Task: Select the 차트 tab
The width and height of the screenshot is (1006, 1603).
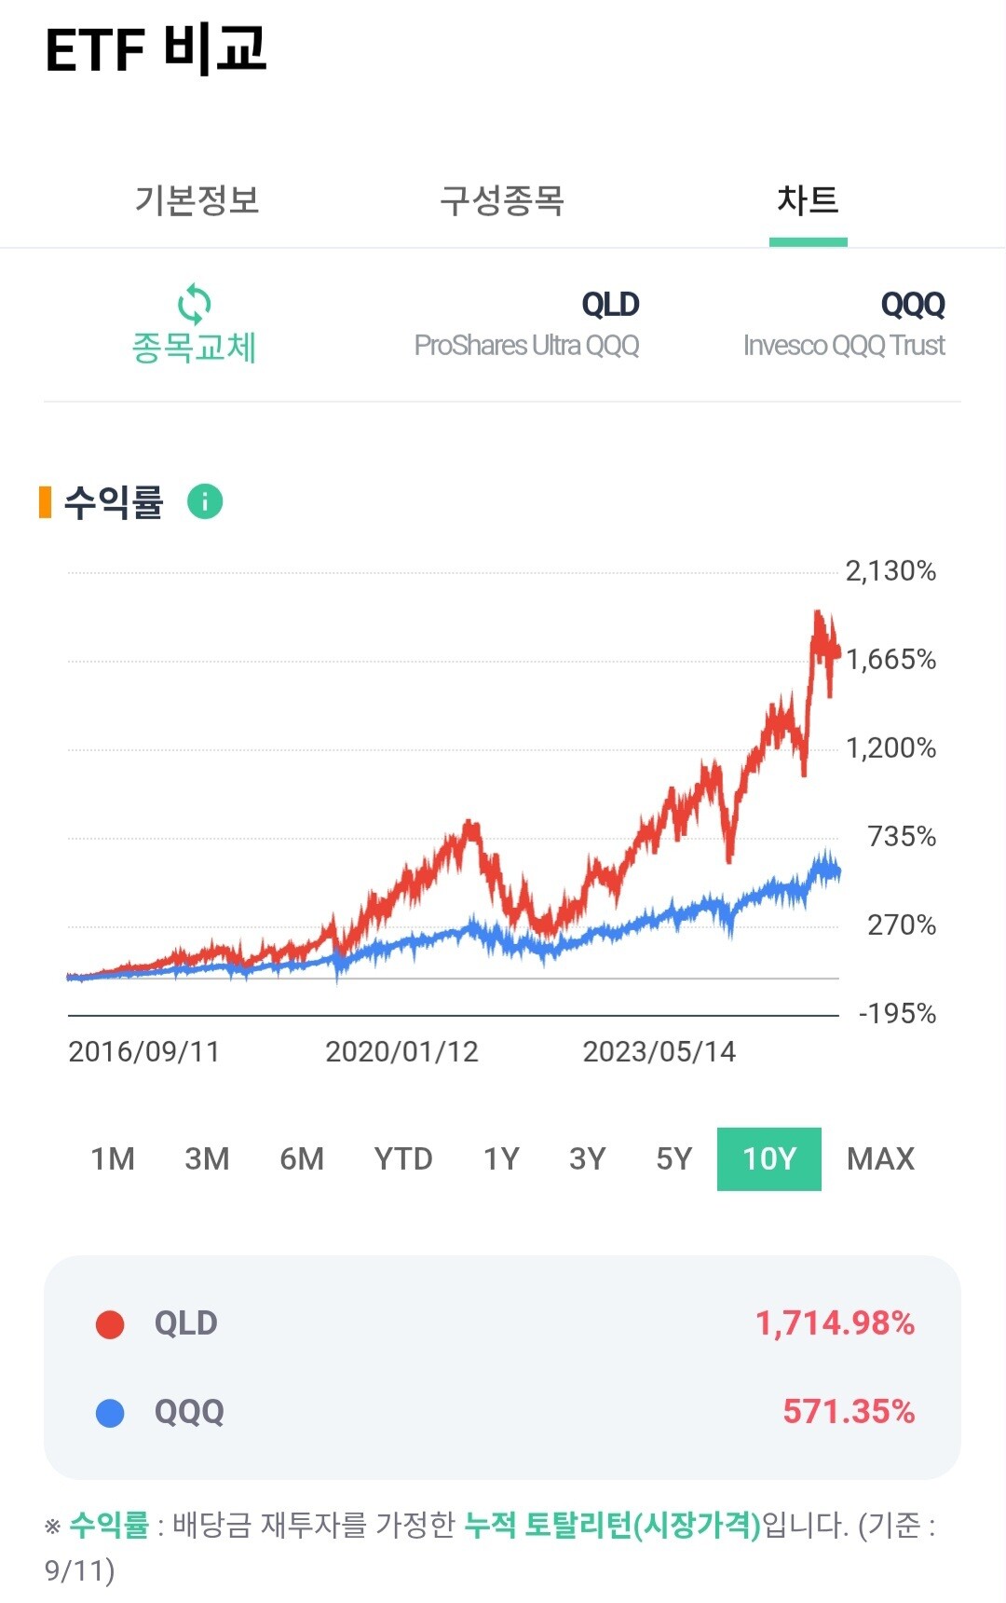Action: click(808, 200)
